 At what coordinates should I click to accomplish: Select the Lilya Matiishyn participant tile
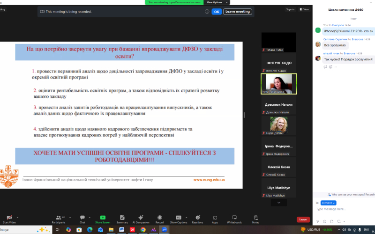tap(279, 188)
